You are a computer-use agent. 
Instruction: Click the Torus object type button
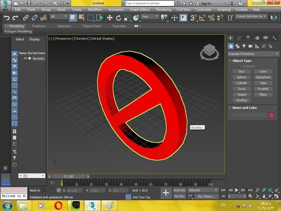(241, 89)
